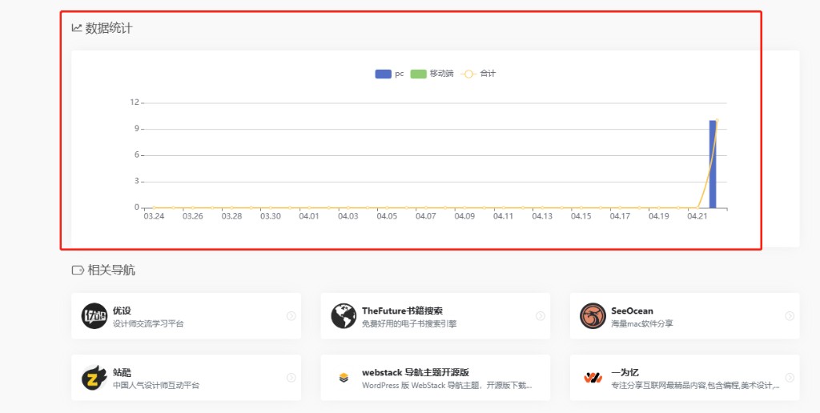The width and height of the screenshot is (820, 413).
Task: Click the 04.21 axis label
Action: coord(697,216)
